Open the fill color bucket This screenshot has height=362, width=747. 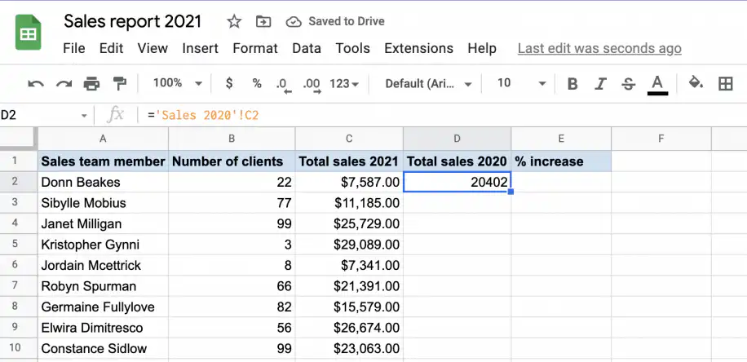[696, 83]
